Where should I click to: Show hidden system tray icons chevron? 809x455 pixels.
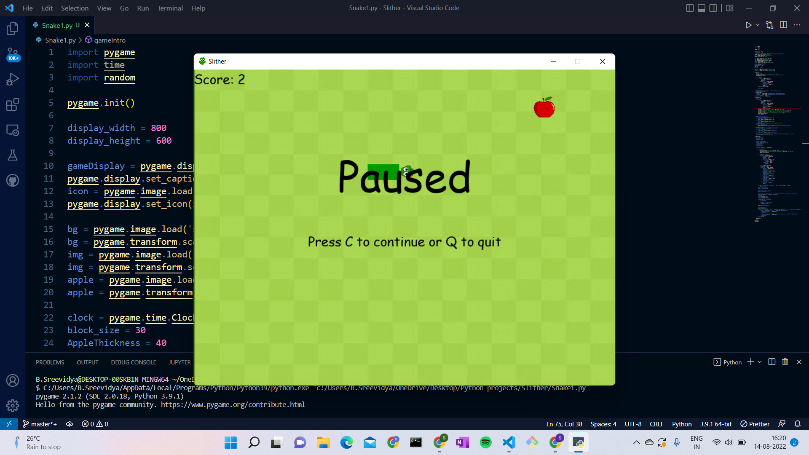pyautogui.click(x=636, y=442)
